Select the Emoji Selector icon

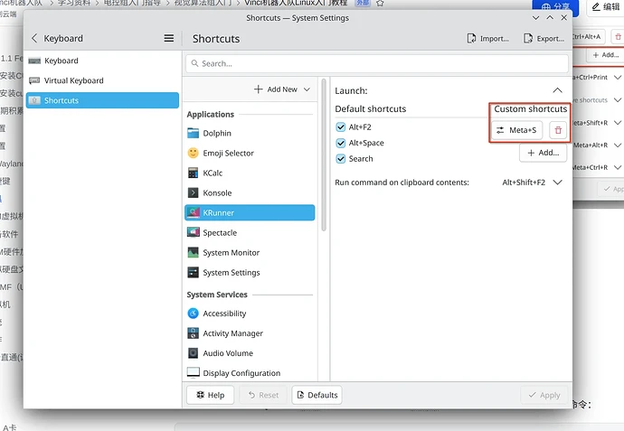194,154
